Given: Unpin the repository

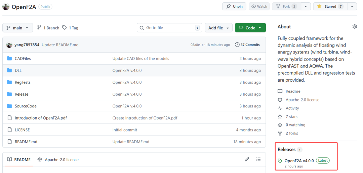Looking at the screenshot, I should (x=234, y=6).
